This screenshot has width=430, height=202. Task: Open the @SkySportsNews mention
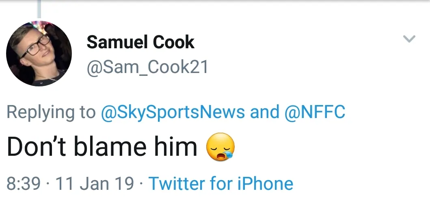(x=173, y=112)
